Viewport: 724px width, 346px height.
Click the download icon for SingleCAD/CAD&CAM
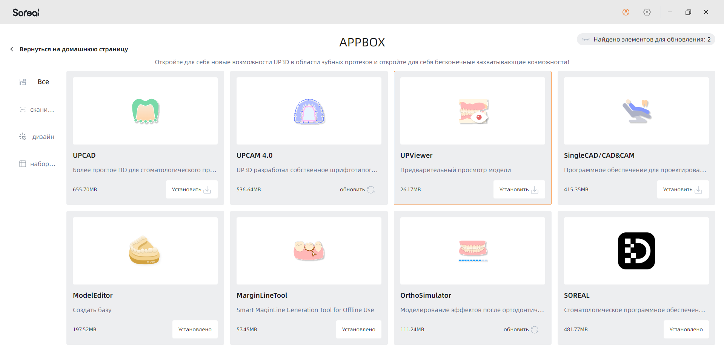(x=698, y=190)
